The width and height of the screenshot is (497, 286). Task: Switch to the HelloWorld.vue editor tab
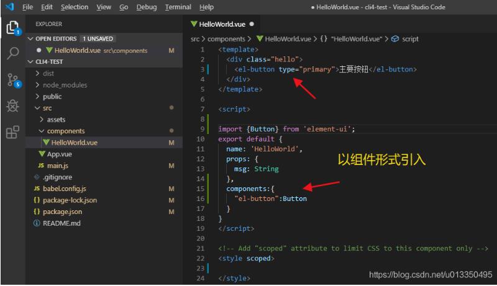pyautogui.click(x=222, y=24)
